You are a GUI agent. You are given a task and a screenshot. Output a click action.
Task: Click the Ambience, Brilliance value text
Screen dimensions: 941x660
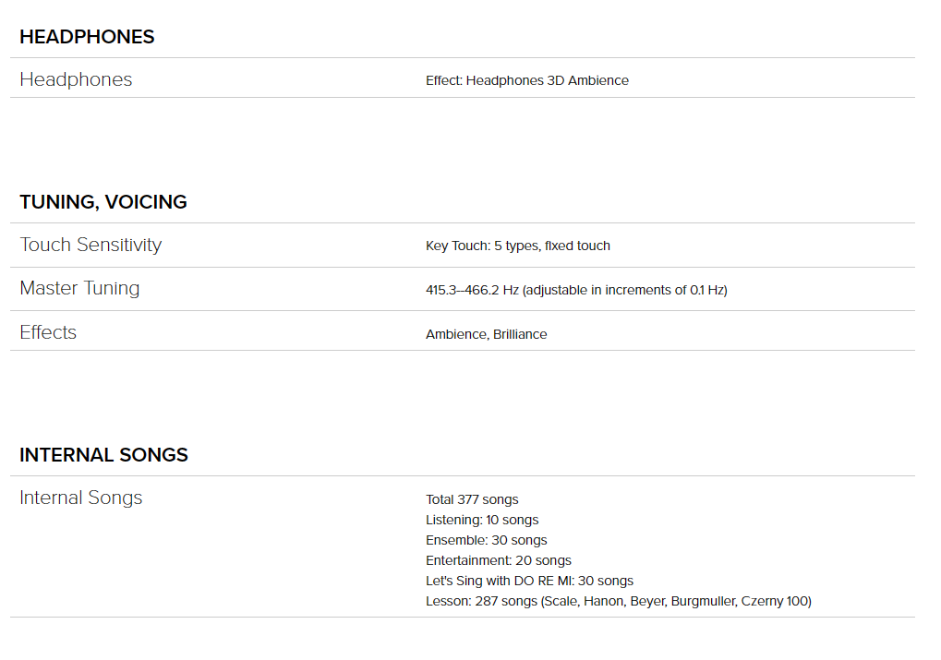pos(486,334)
